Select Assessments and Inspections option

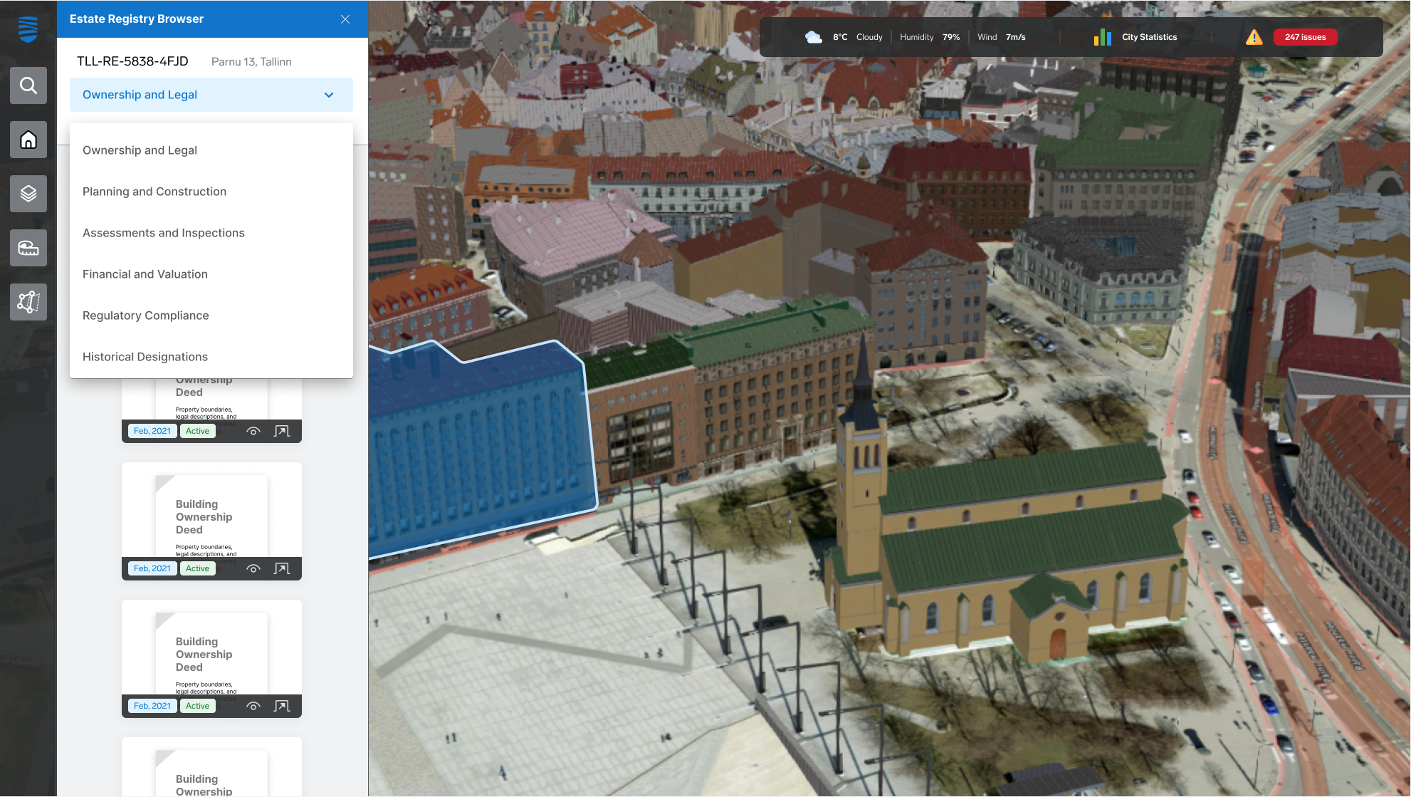click(x=211, y=233)
